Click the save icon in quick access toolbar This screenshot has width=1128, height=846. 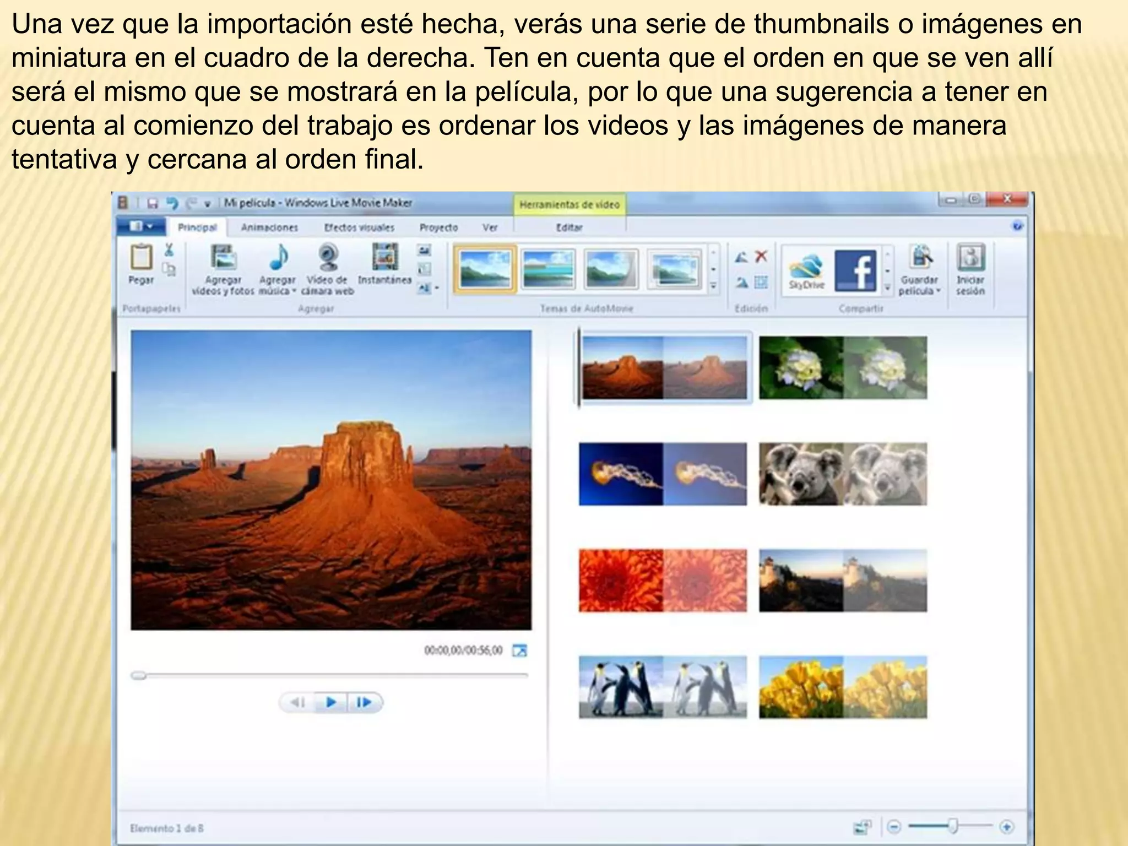point(153,204)
